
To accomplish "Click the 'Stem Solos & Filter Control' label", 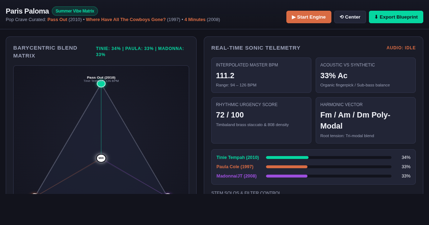I will pyautogui.click(x=246, y=192).
